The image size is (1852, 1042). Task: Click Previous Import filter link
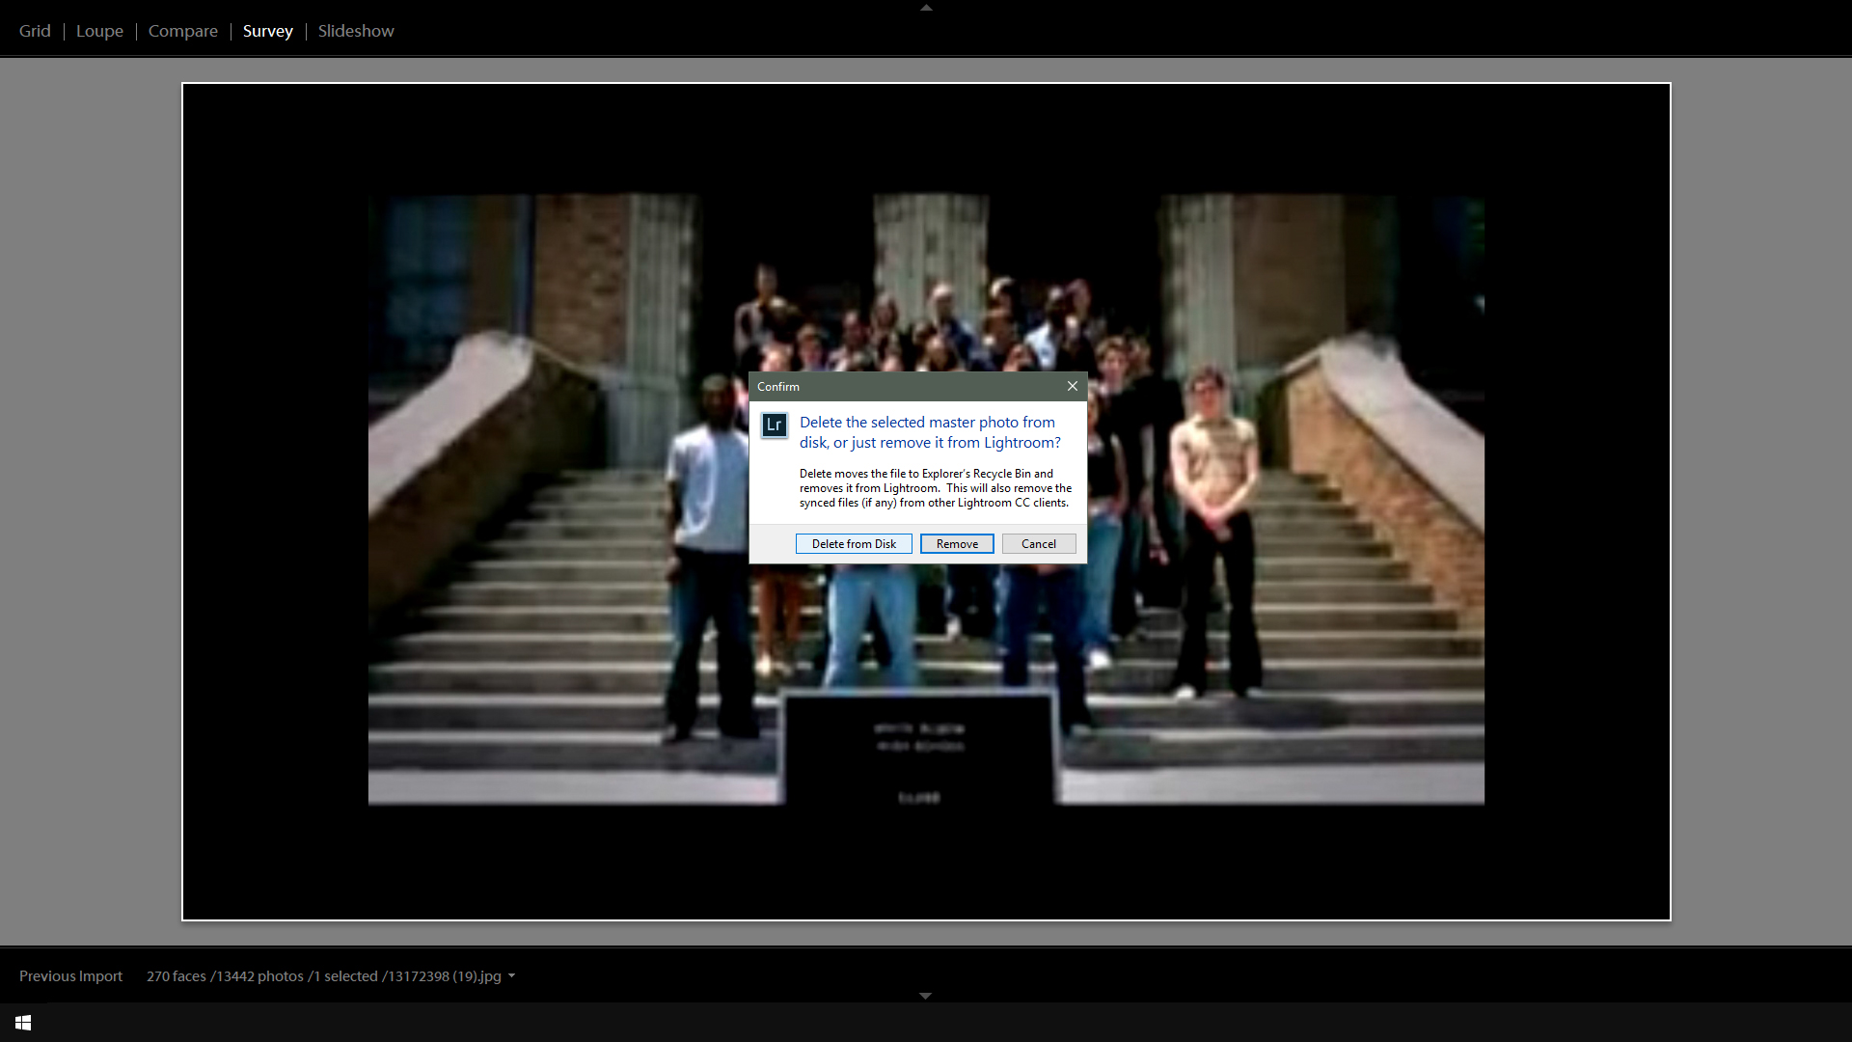[x=71, y=974]
